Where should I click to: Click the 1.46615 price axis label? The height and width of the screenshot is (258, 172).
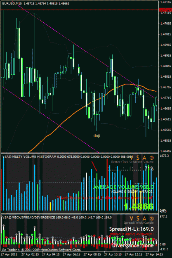pyautogui.click(x=165, y=119)
